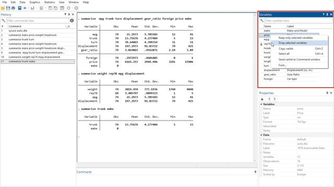The width and height of the screenshot is (334, 187).
Task: Select the displacement variable row
Action: pos(289,70)
